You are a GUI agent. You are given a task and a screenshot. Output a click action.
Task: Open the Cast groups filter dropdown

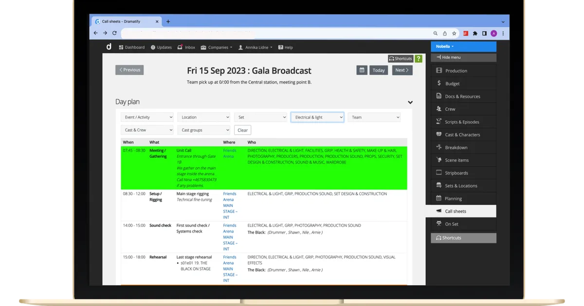(x=204, y=130)
